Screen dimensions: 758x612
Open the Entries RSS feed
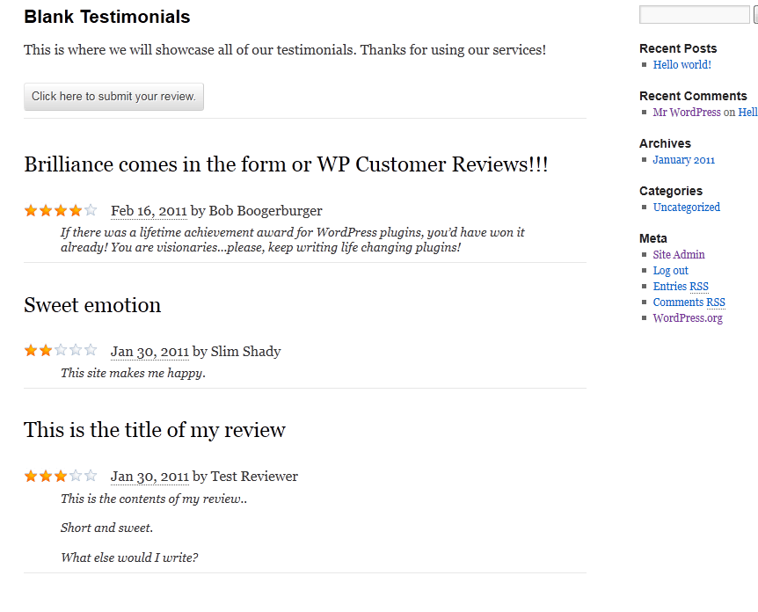coord(681,286)
